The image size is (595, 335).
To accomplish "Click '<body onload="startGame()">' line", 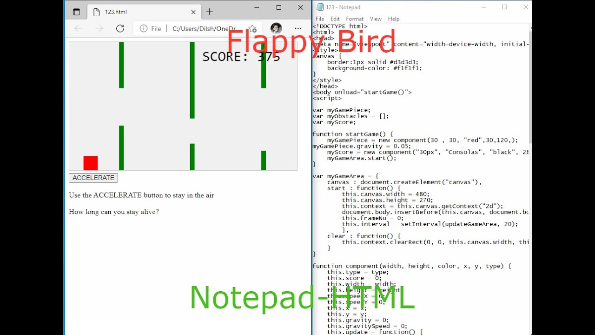I will point(362,92).
